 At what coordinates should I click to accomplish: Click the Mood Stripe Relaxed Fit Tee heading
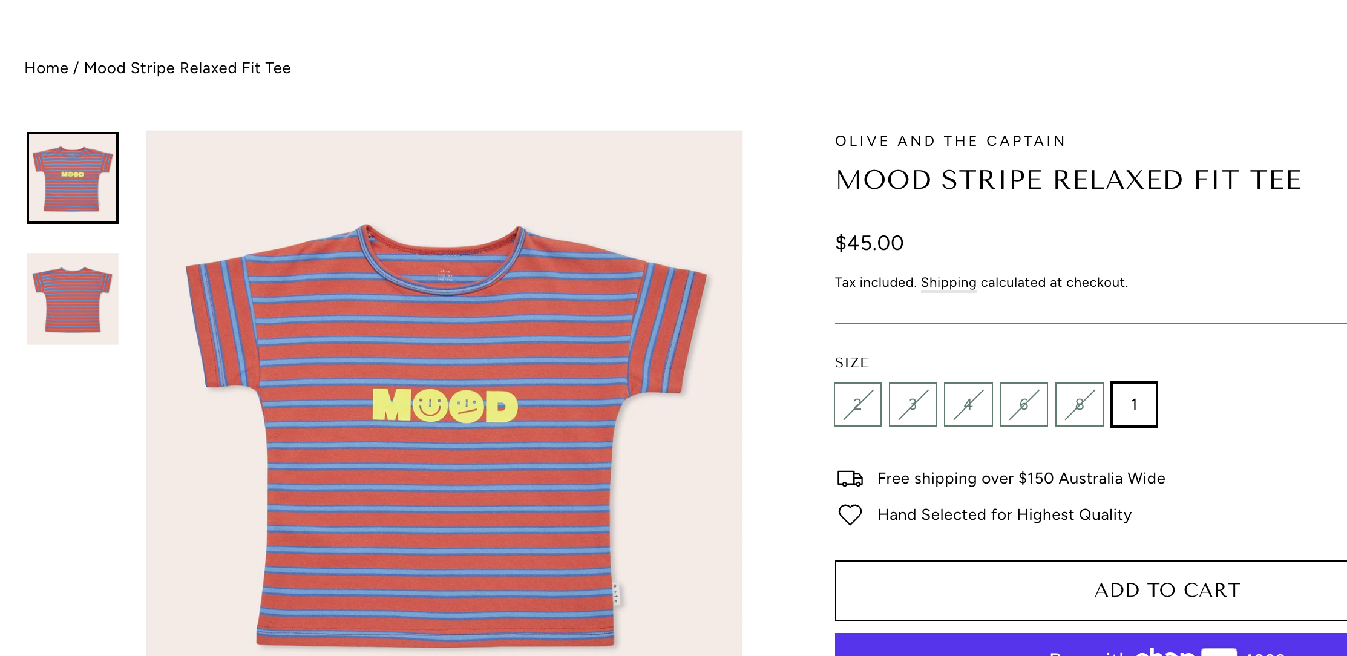point(1068,180)
